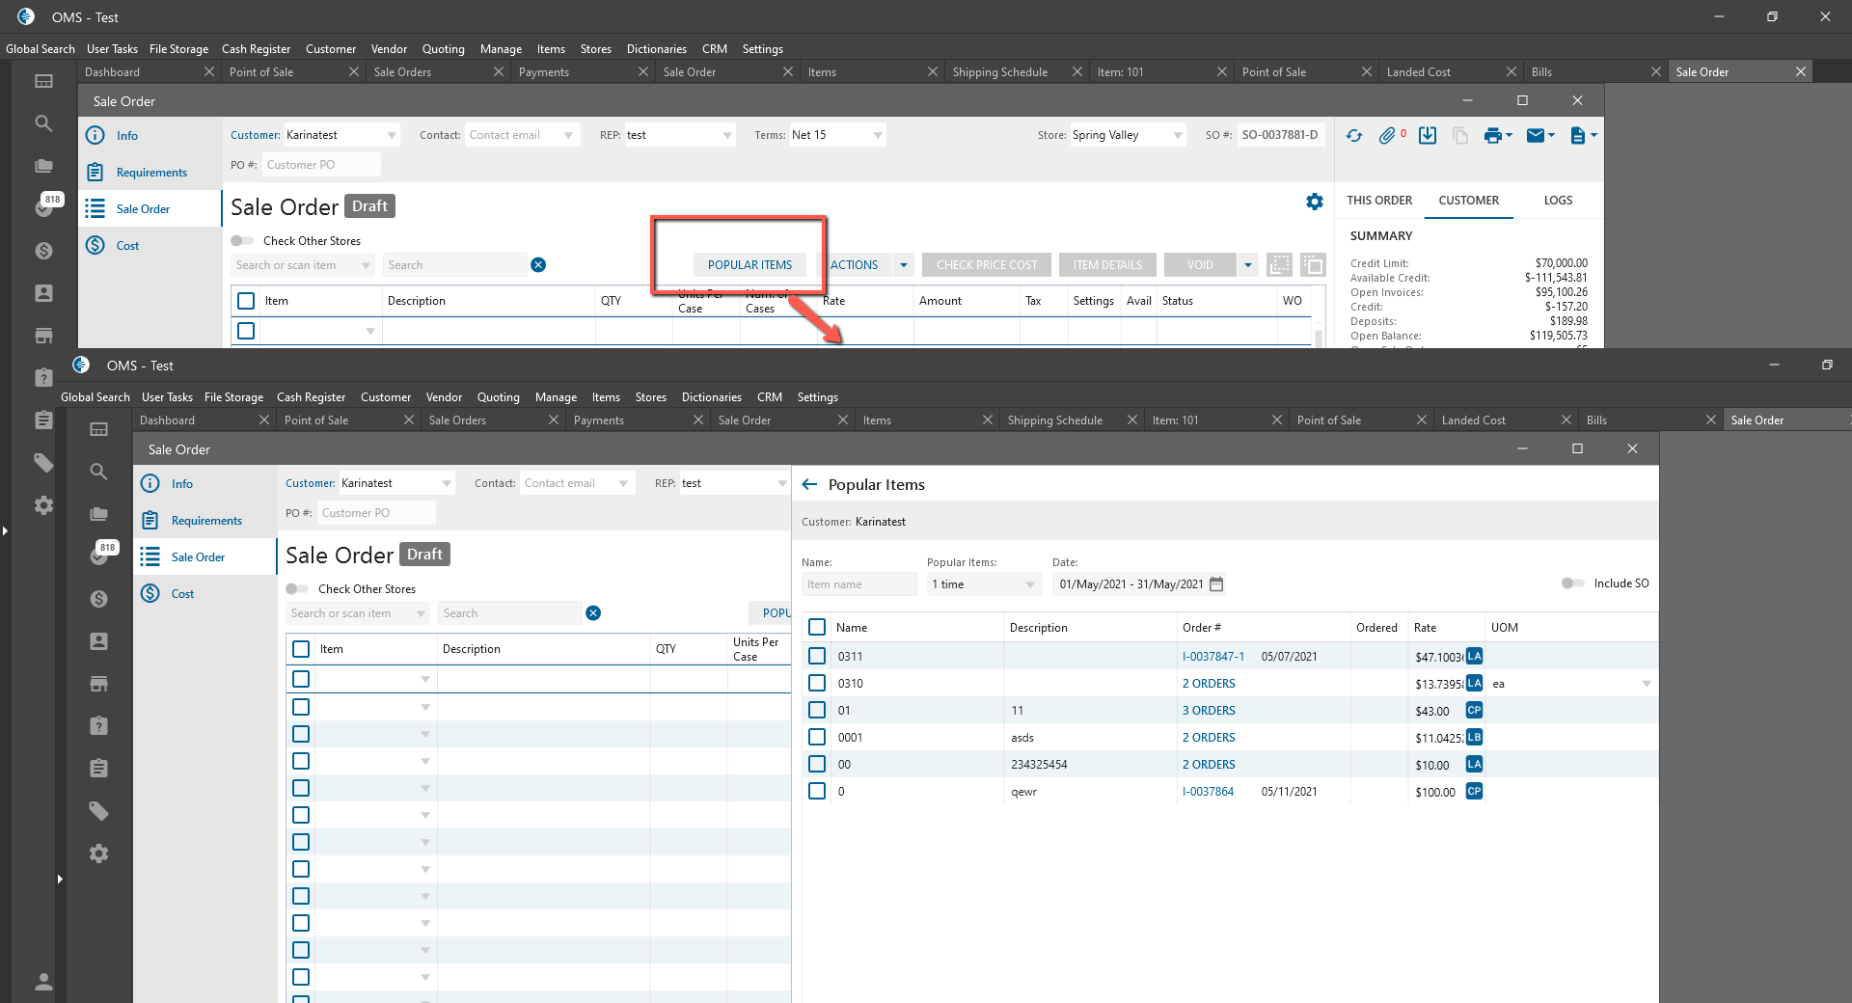The image size is (1852, 1003).
Task: Click the CHECK PRICE COST button
Action: 986,265
